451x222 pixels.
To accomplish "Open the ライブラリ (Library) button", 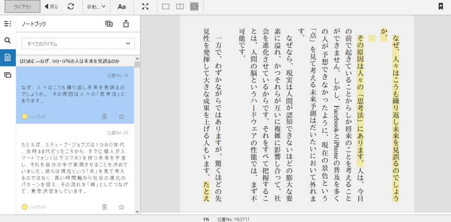I will tap(22, 7).
